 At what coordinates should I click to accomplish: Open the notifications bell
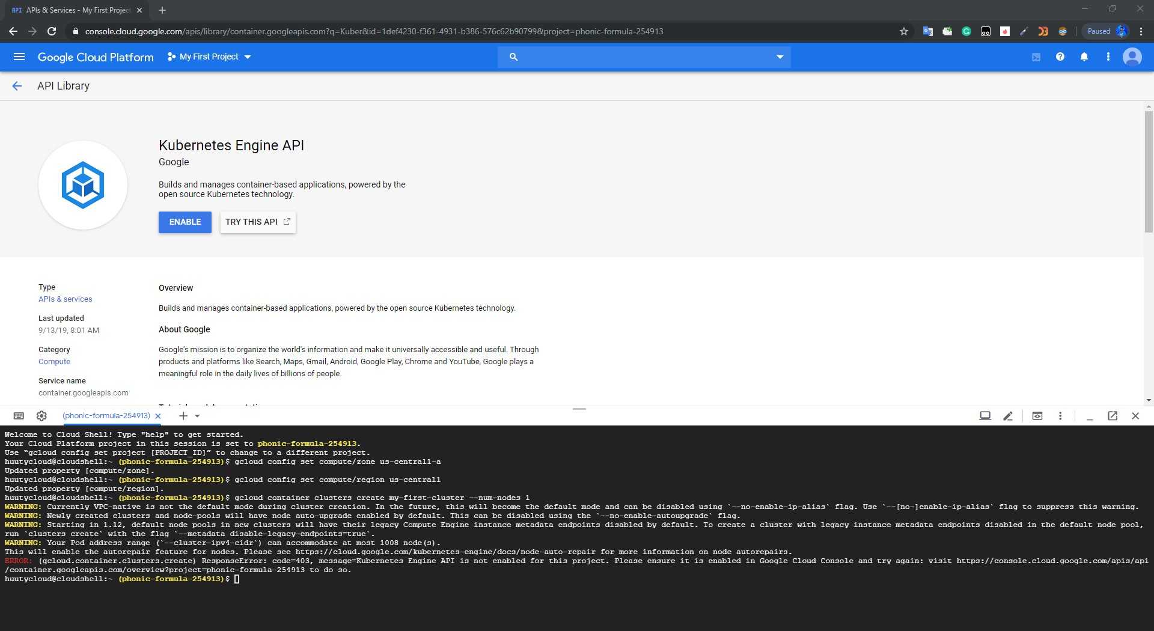click(1084, 56)
